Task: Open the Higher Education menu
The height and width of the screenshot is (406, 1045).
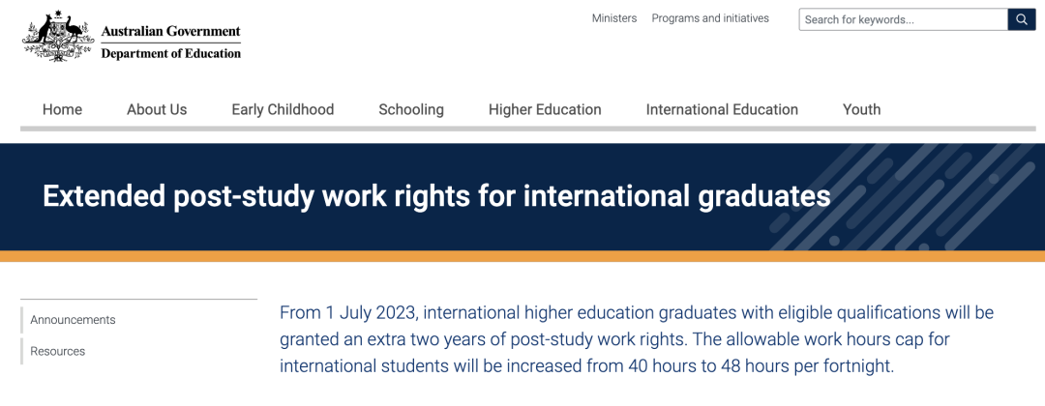Action: (545, 109)
